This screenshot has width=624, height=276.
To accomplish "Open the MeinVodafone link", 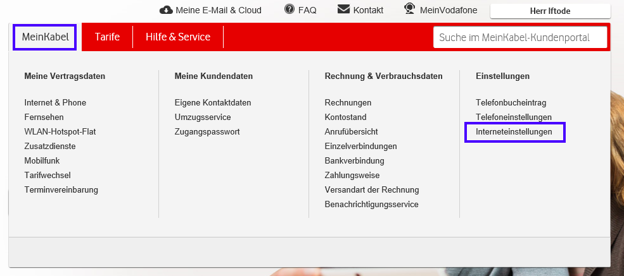I will point(449,10).
